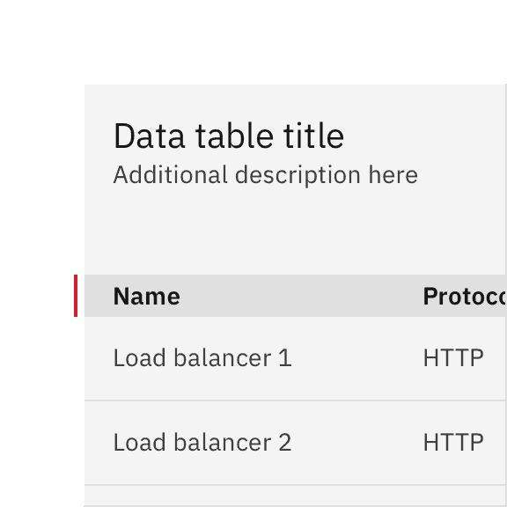Click the Name column header

tap(146, 296)
